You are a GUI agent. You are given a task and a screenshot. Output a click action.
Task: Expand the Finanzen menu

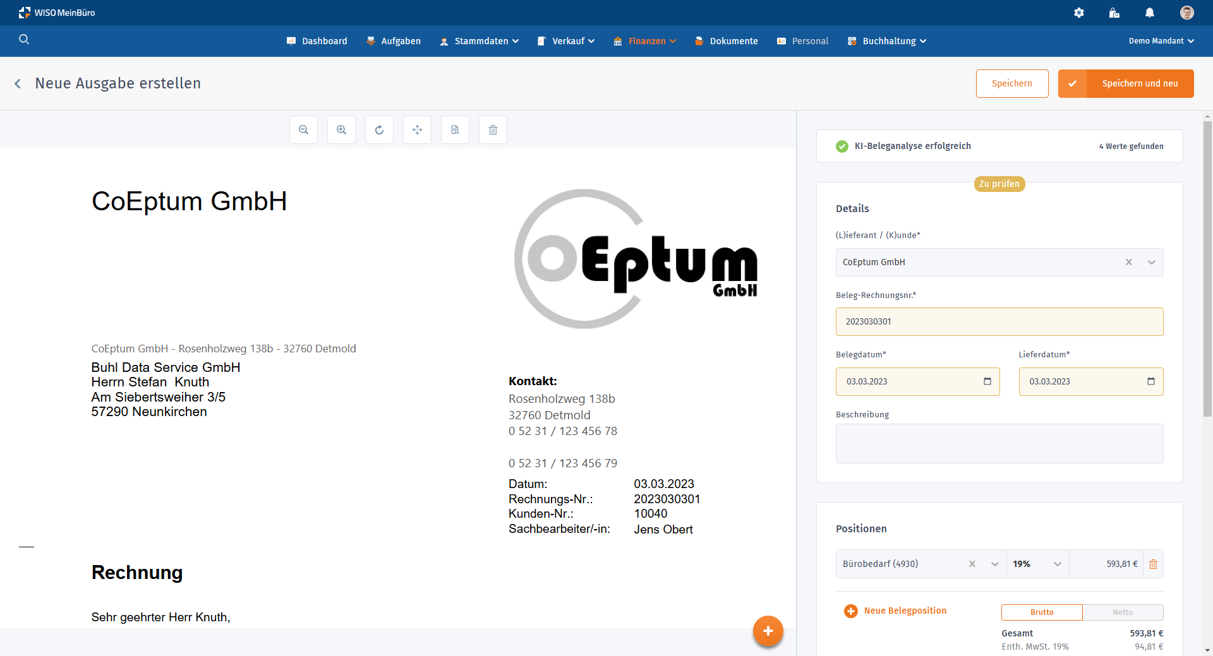[645, 41]
